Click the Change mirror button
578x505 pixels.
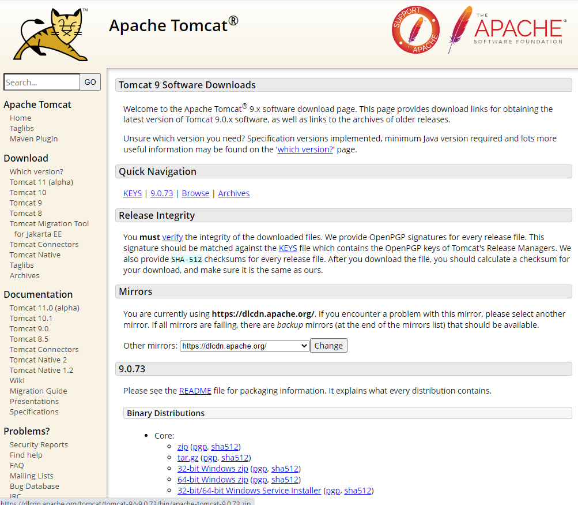click(x=328, y=346)
